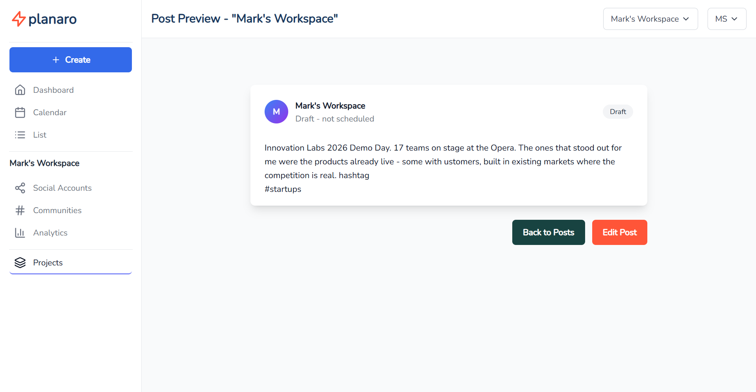
Task: Open the Analytics section
Action: pyautogui.click(x=71, y=233)
